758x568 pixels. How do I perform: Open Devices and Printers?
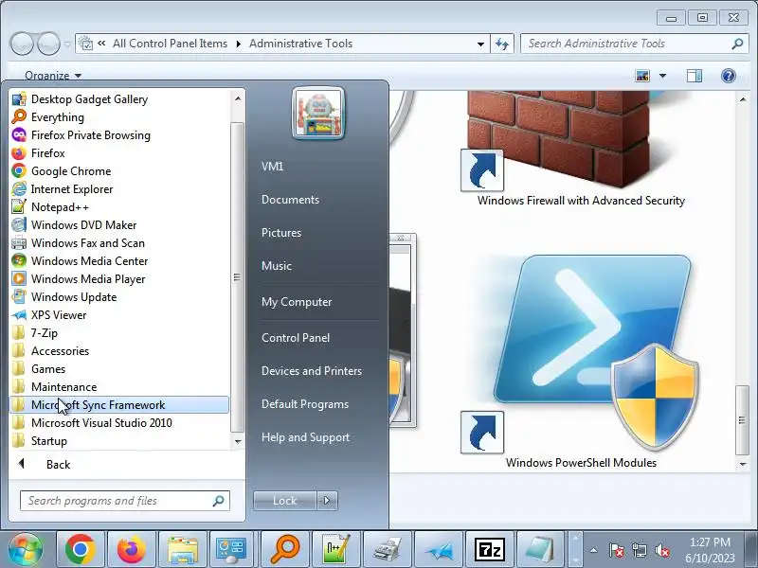(x=312, y=371)
